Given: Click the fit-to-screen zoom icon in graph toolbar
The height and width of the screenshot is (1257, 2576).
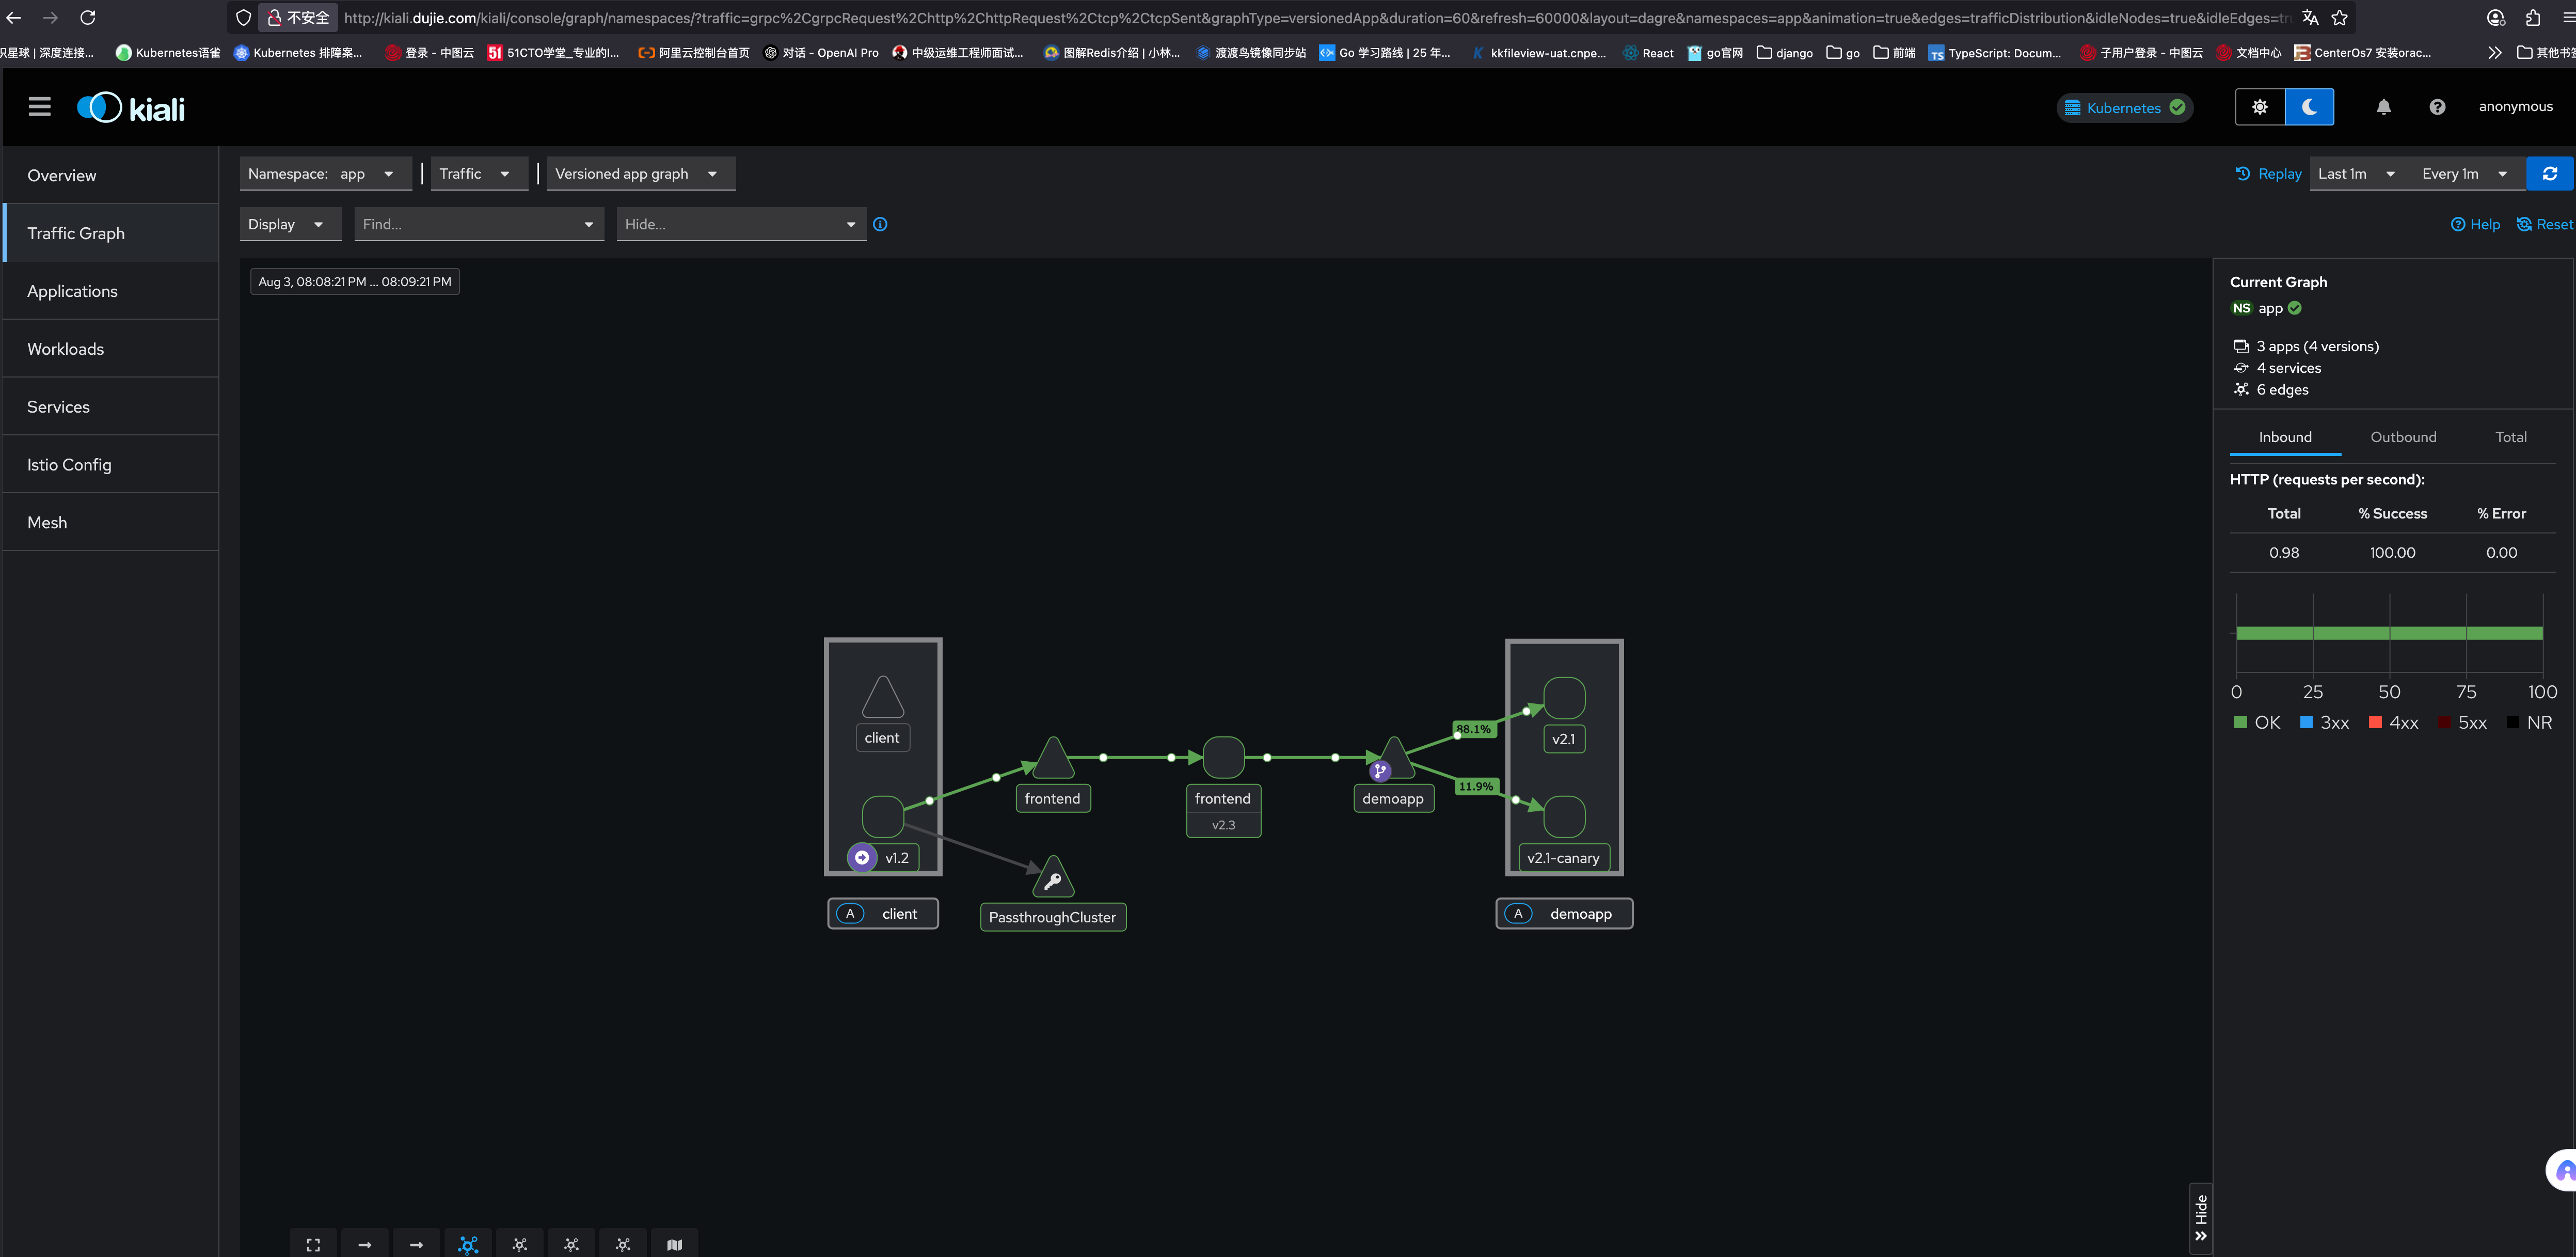Looking at the screenshot, I should coord(313,1244).
